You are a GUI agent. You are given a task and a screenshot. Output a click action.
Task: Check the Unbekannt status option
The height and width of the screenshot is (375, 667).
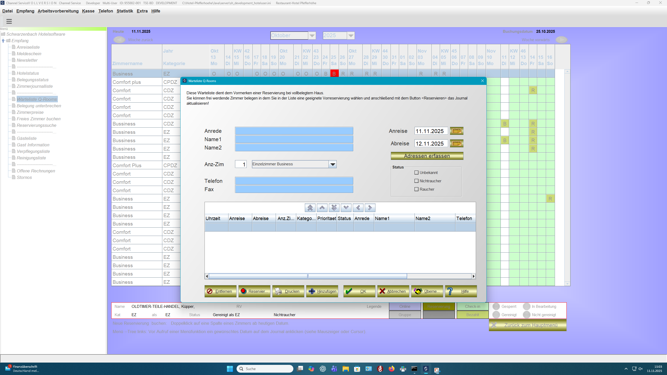pyautogui.click(x=416, y=172)
